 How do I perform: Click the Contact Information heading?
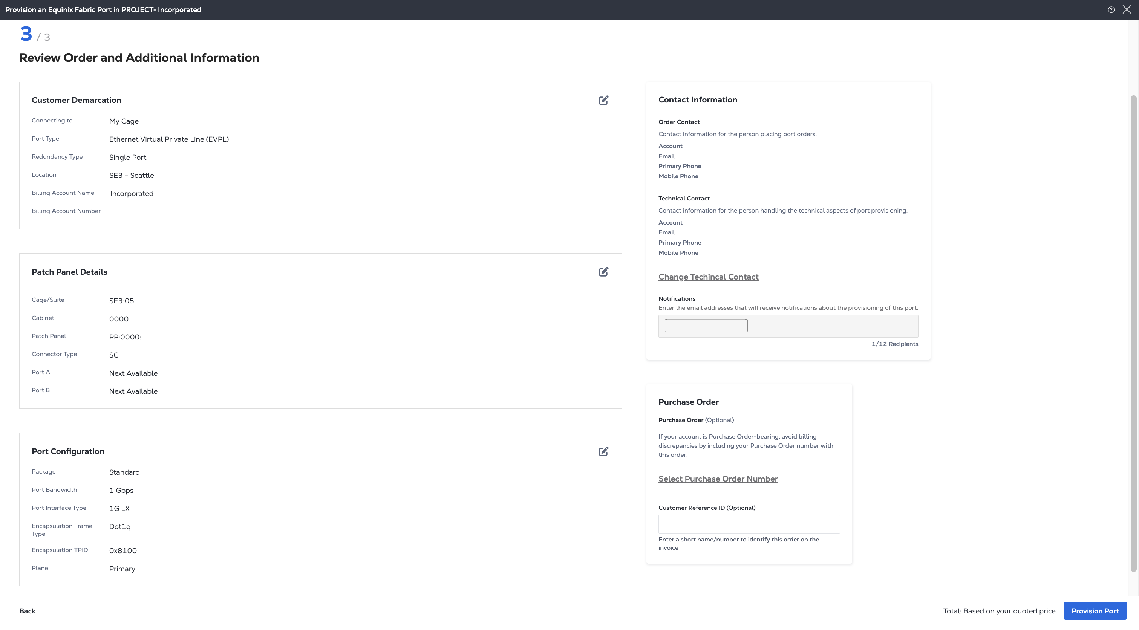[697, 100]
